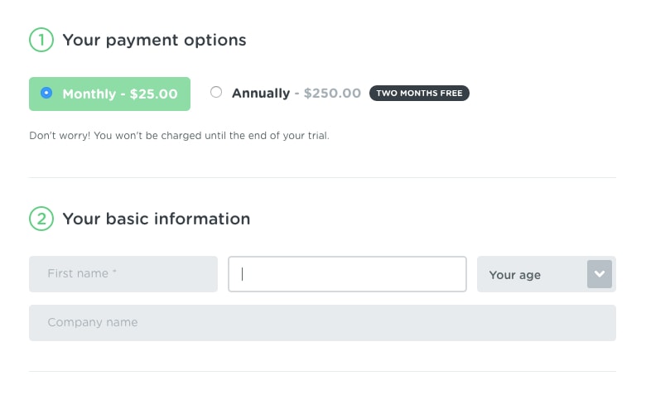
Task: Expand age options using the chevron arrow
Action: click(x=600, y=274)
